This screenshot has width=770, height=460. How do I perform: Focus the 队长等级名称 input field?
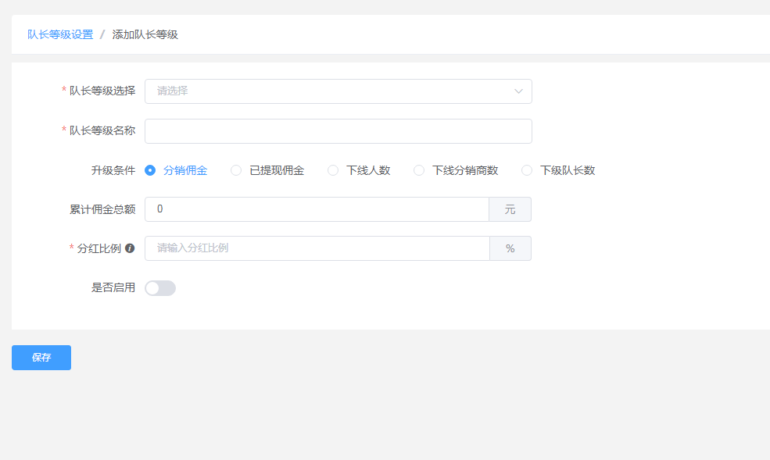(338, 131)
